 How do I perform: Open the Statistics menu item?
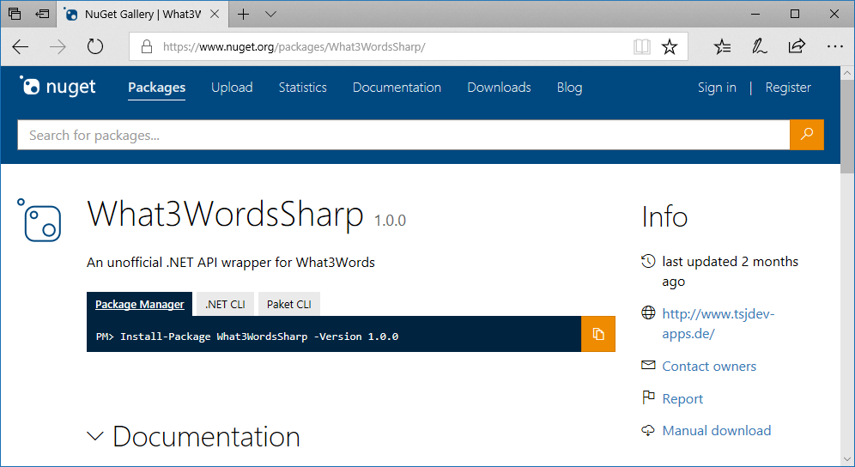(x=302, y=88)
